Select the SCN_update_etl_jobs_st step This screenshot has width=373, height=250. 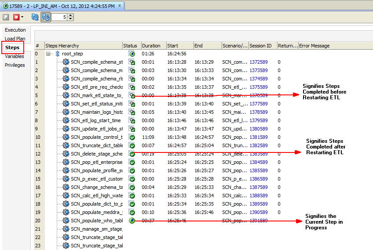click(x=97, y=129)
